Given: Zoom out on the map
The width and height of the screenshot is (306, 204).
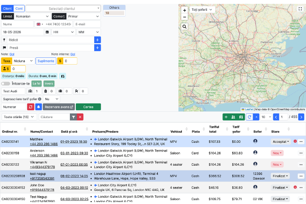Looking at the screenshot, I should (185, 17).
